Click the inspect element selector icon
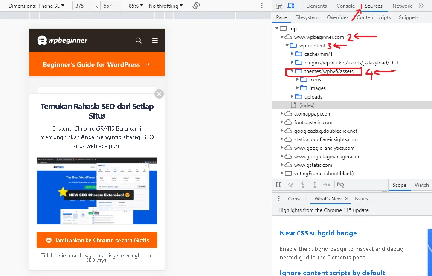Viewport: 432px width, 276px height. pyautogui.click(x=279, y=6)
